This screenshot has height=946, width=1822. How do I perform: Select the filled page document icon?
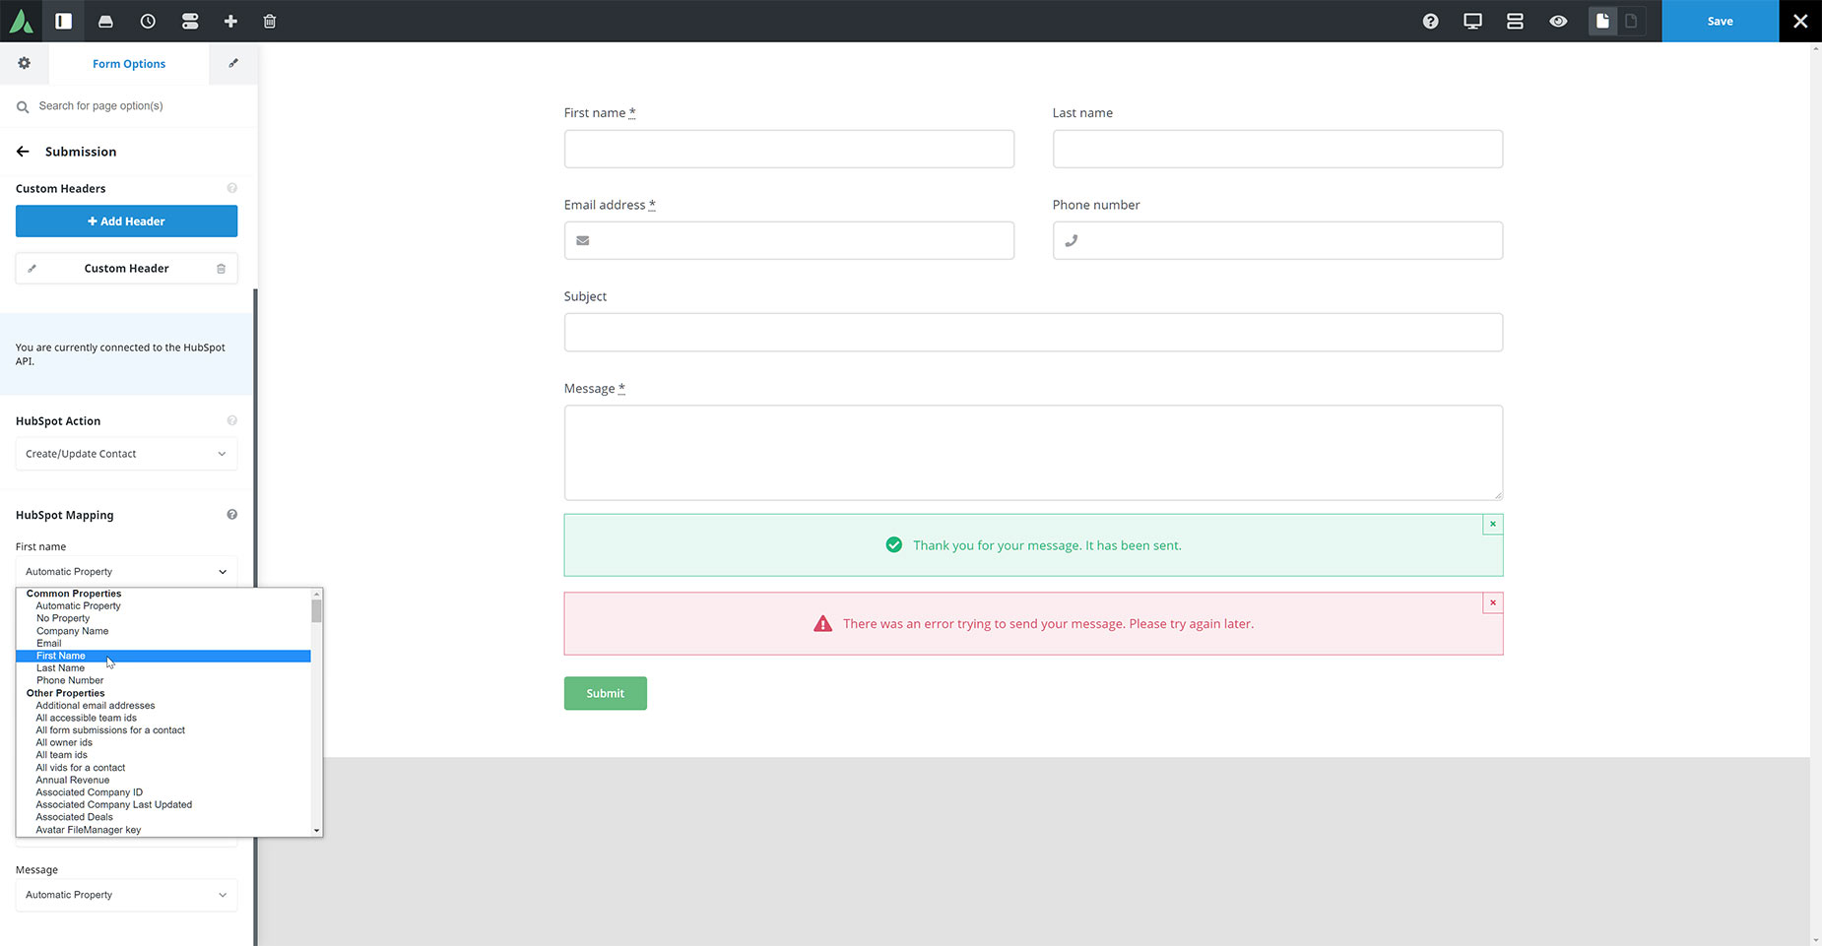pos(1602,21)
